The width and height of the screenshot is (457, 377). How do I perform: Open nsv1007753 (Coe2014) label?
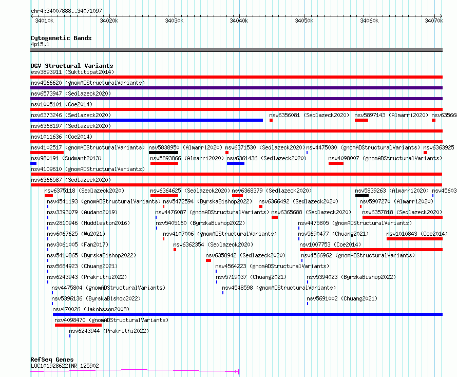[x=330, y=244]
